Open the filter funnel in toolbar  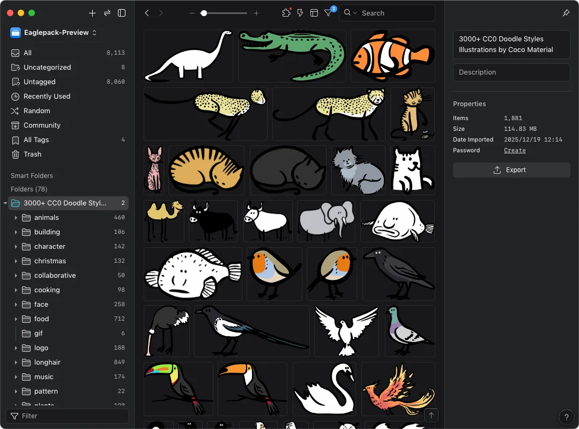click(328, 13)
